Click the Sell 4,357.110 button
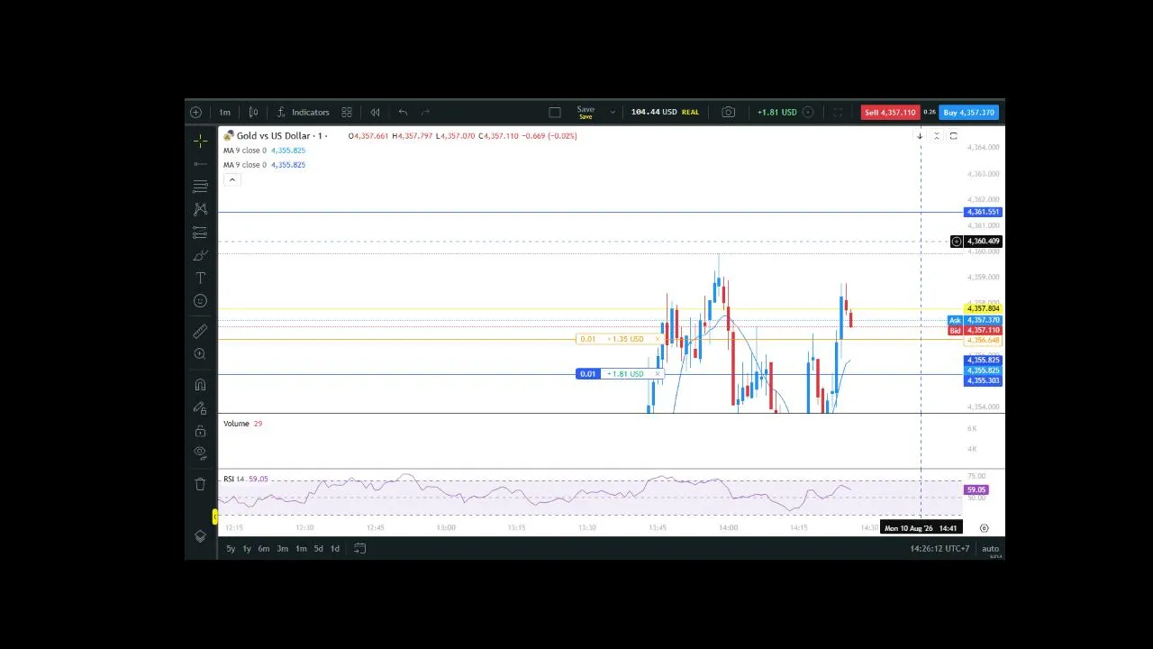The width and height of the screenshot is (1153, 649). coord(889,113)
